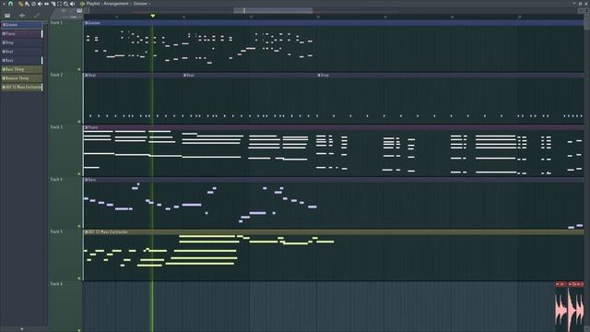Open the Groove pattern breadcrumb selector

click(141, 4)
